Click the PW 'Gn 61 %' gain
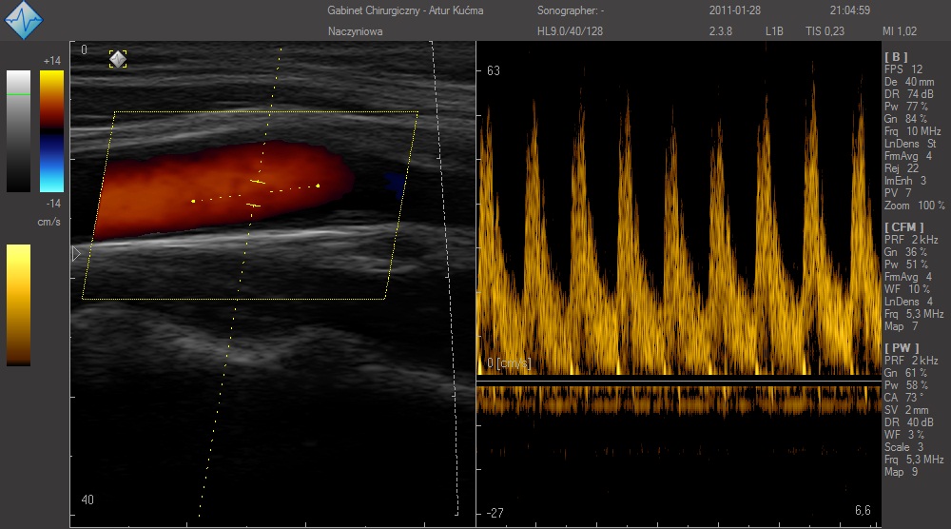Viewport: 951px width, 529px height. 905,373
